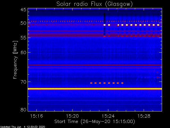
Task: Click the 'Start Time (26-May-20 15:15:00)' label
Action: coord(95,122)
